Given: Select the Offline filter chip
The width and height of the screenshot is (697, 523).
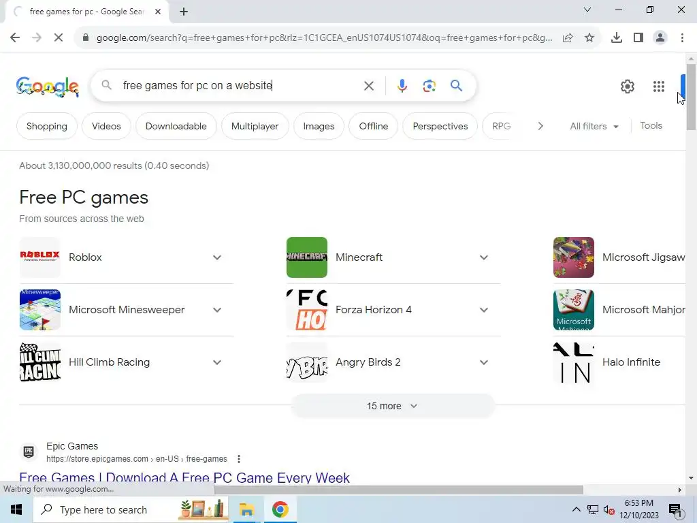Looking at the screenshot, I should tap(374, 126).
